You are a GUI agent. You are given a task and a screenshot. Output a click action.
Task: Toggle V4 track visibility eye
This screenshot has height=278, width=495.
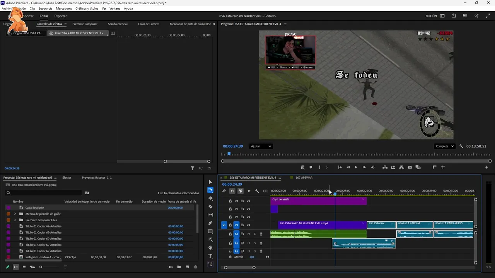tap(249, 201)
